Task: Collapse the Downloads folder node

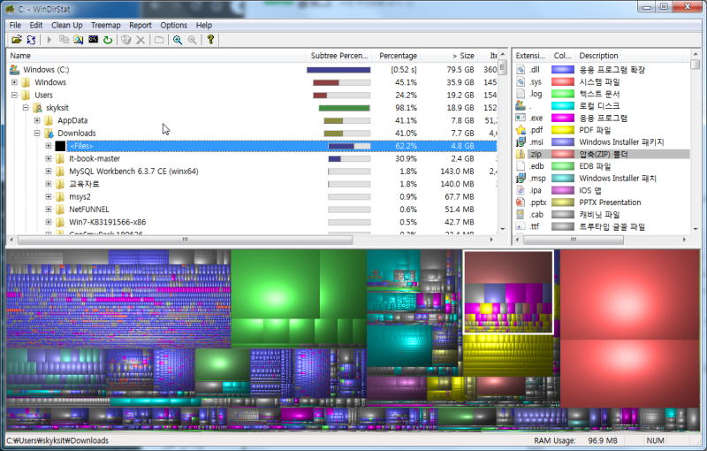Action: [37, 133]
